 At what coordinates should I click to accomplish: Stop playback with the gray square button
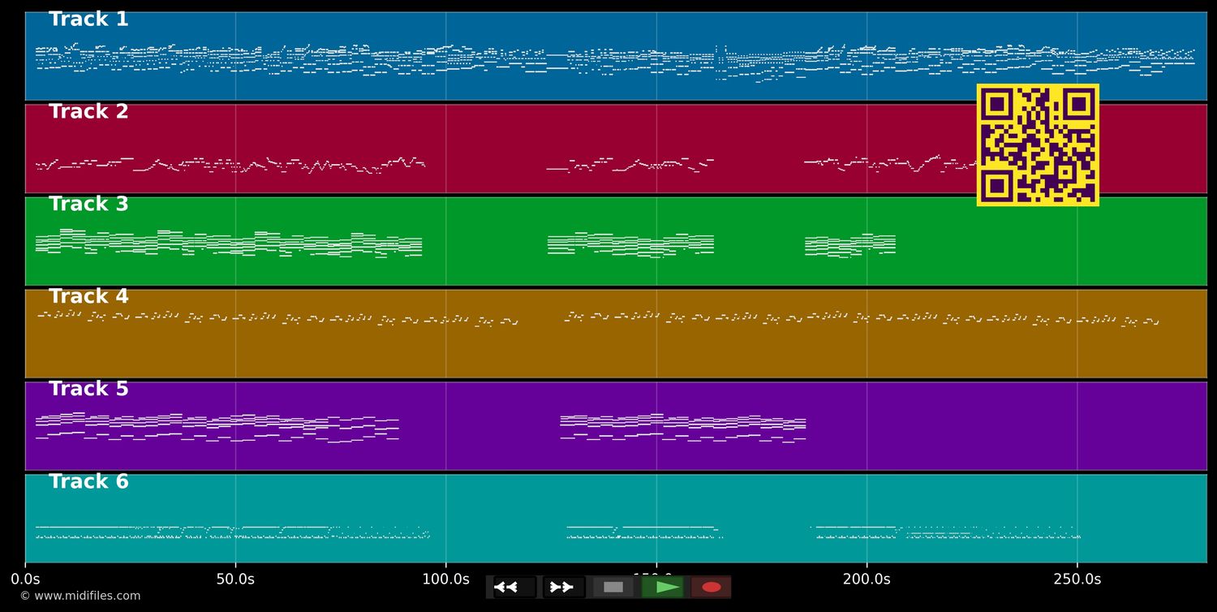tap(613, 587)
